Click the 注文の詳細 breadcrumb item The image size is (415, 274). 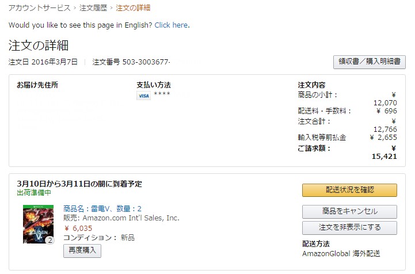(x=133, y=8)
